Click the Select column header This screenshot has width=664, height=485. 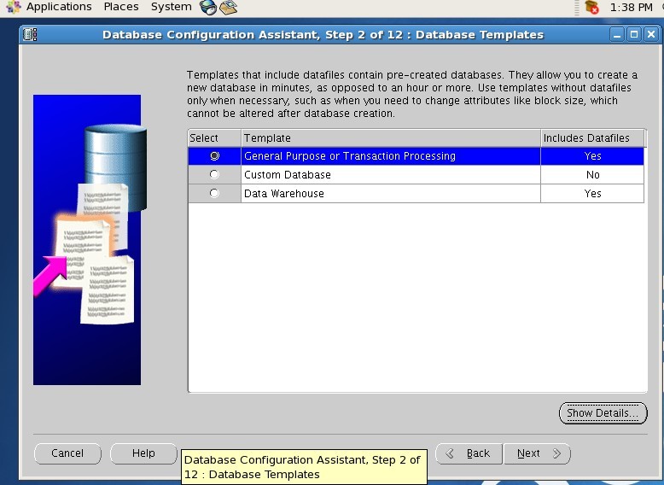[215, 138]
